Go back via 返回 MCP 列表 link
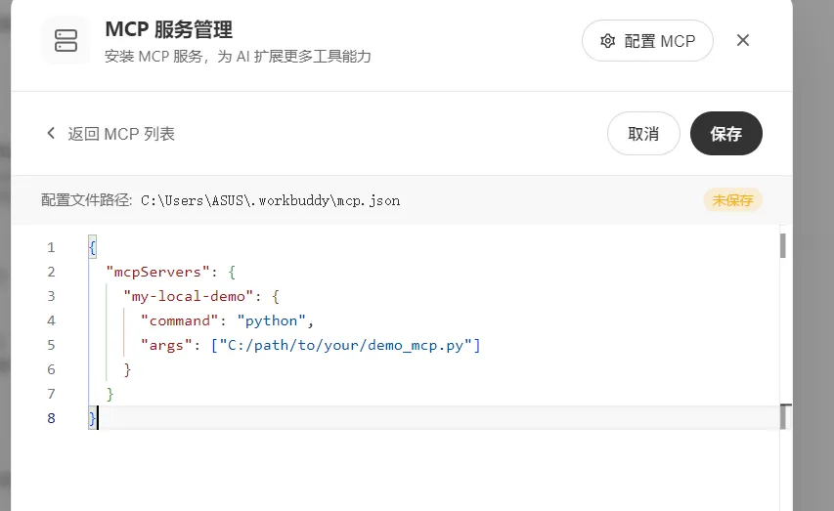This screenshot has height=511, width=834. pyautogui.click(x=120, y=134)
